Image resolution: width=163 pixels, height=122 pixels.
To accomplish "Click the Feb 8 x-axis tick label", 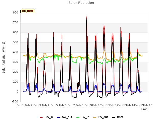I will coord(79,105).
